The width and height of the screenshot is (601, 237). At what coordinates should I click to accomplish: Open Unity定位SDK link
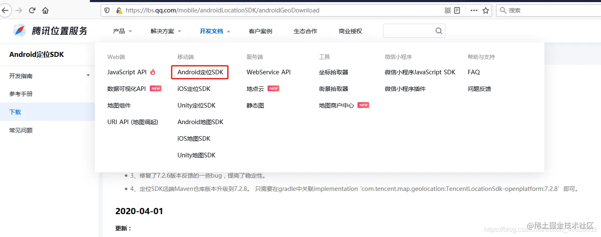[x=196, y=105]
